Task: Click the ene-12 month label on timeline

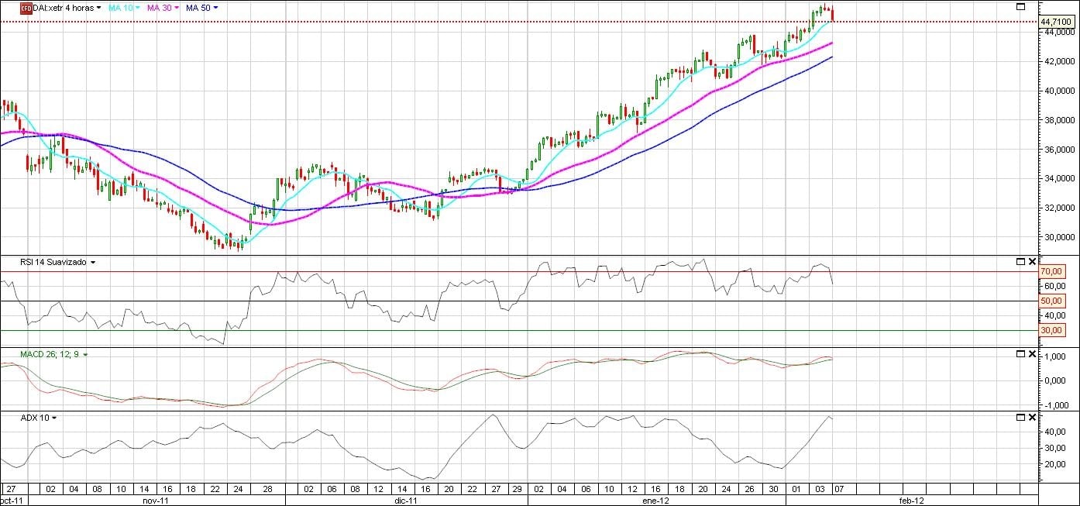Action: 655,501
